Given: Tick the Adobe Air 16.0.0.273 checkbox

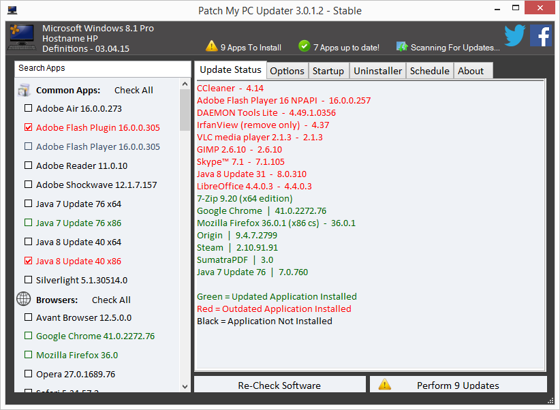Looking at the screenshot, I should pos(28,108).
